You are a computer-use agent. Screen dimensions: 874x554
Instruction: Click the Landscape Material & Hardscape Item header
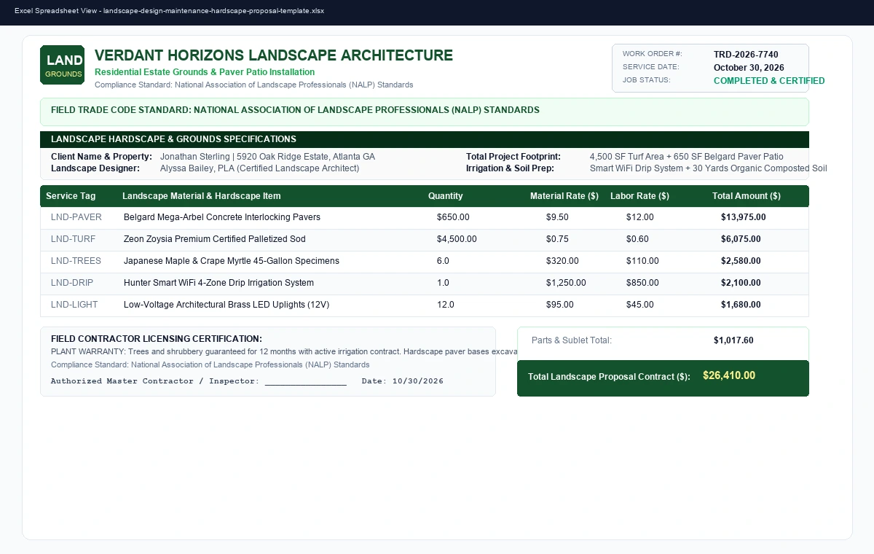pyautogui.click(x=201, y=196)
